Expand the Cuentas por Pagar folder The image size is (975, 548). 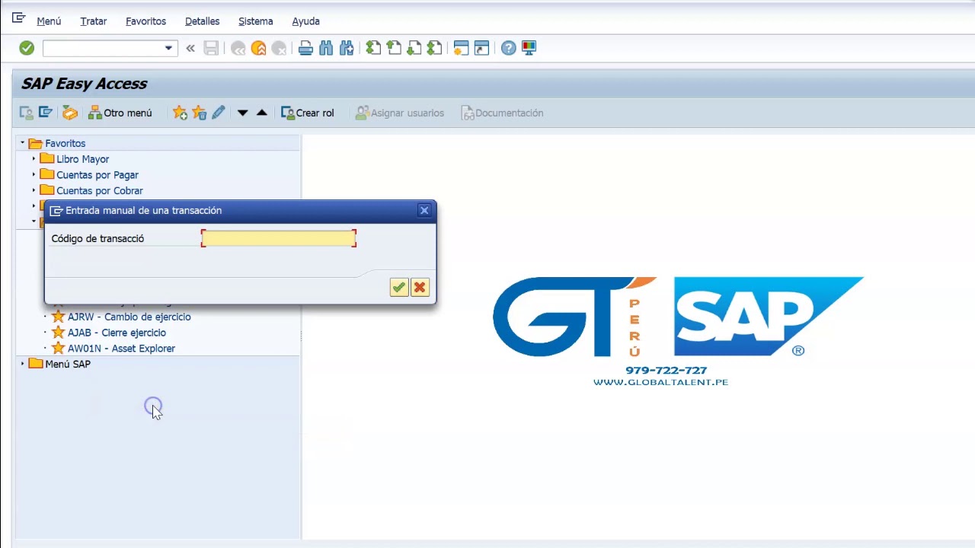pos(34,174)
